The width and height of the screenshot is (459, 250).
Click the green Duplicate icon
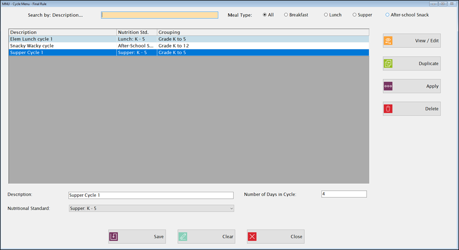tap(388, 63)
